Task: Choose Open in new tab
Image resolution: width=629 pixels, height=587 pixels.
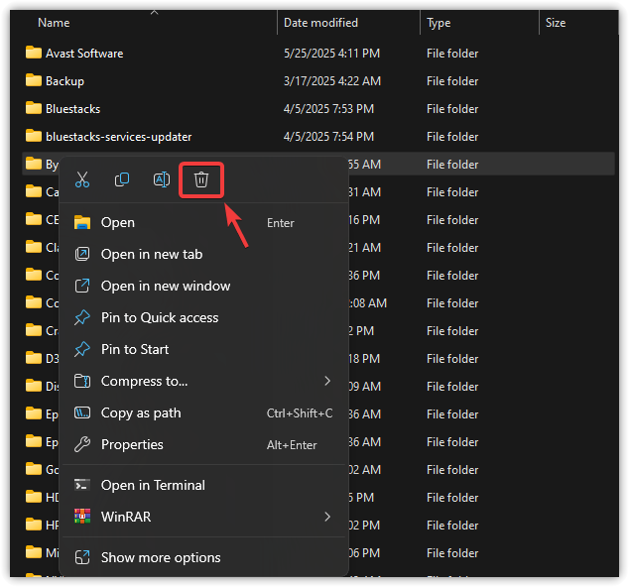Action: pyautogui.click(x=151, y=254)
